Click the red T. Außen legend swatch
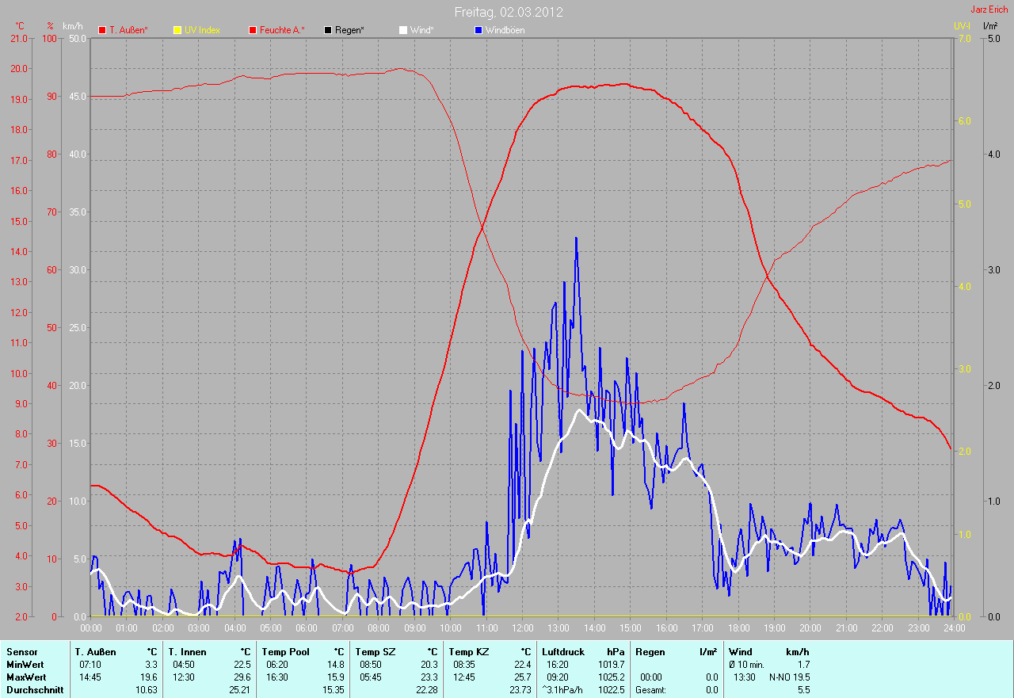Image resolution: width=1014 pixels, height=698 pixels. click(x=102, y=30)
